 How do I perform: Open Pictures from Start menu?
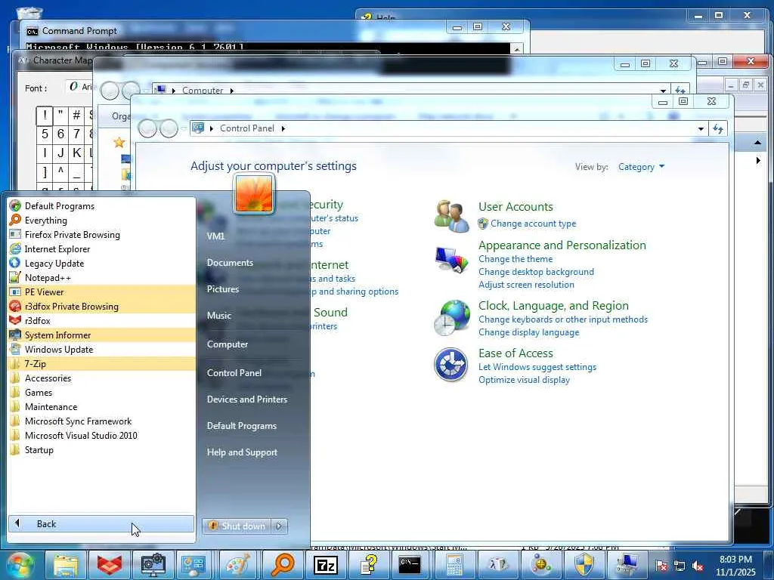[x=223, y=289]
